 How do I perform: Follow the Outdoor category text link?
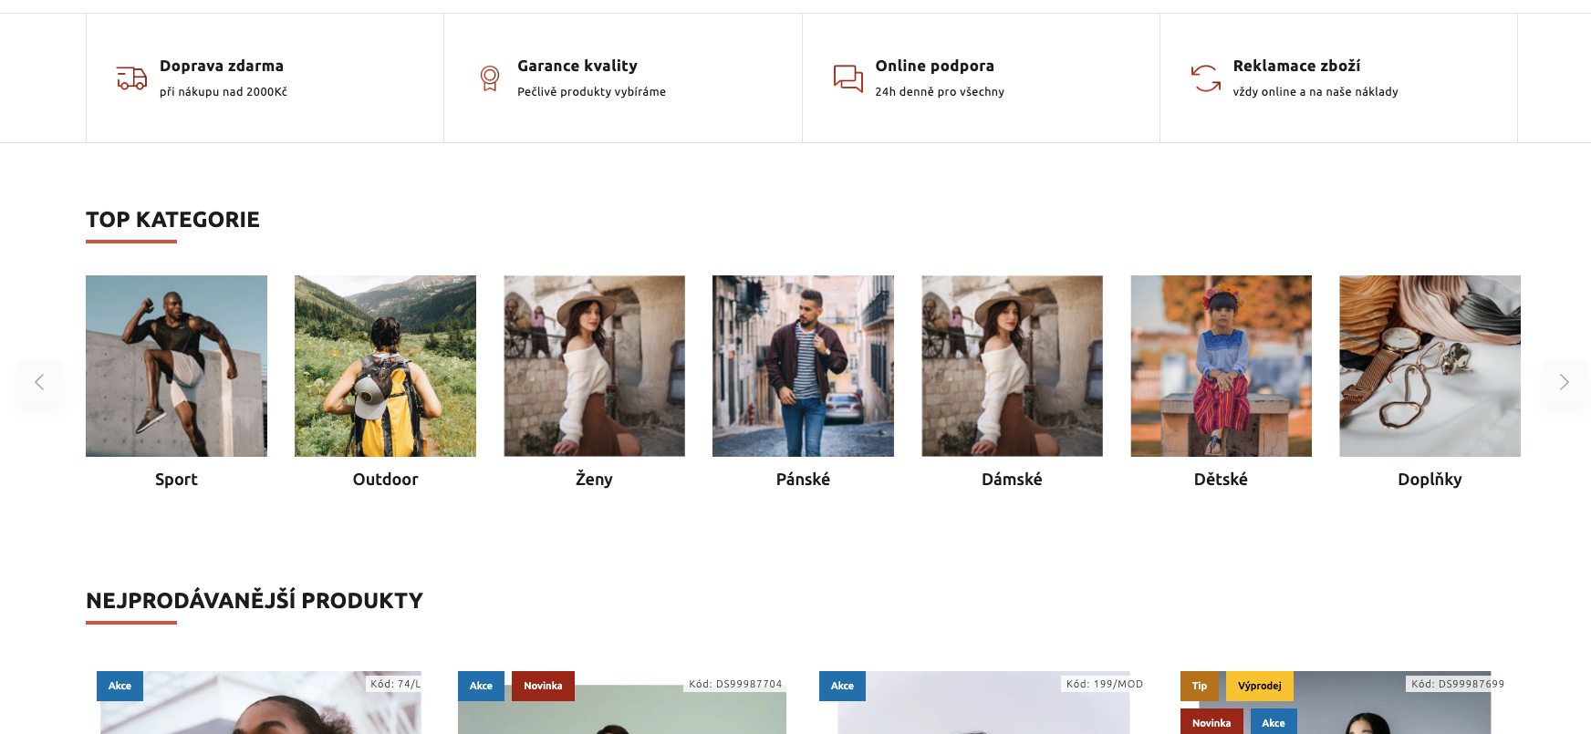pos(385,480)
